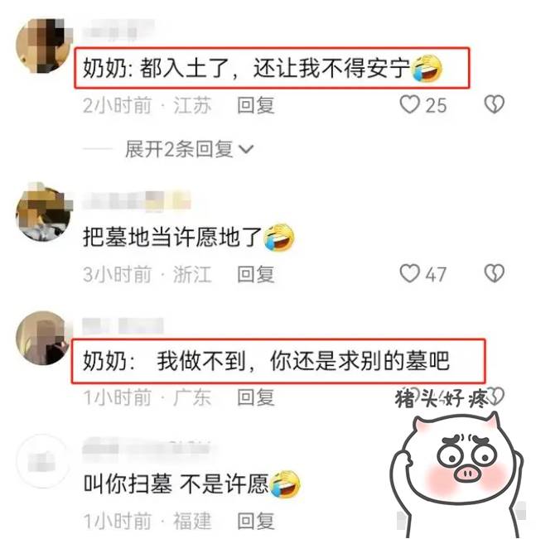The width and height of the screenshot is (536, 539).
Task: Reply to the Guangdong comment via 回复
Action: click(256, 397)
